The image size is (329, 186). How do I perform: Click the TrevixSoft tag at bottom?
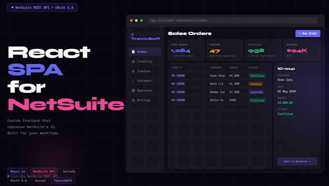click(63, 181)
